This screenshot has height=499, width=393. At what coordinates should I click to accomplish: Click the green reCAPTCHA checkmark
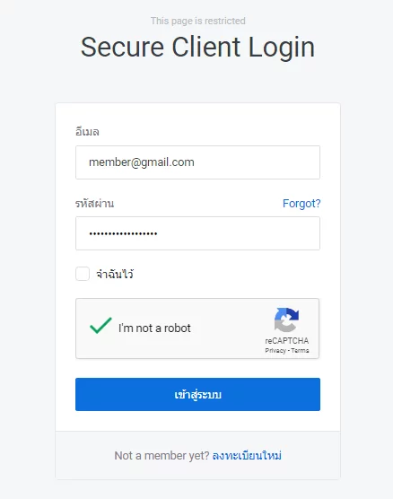pos(100,326)
